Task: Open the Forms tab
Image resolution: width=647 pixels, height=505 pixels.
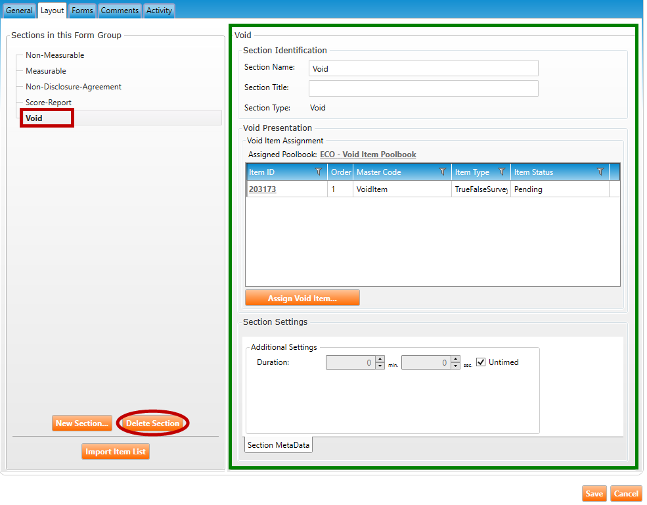Action: point(82,11)
